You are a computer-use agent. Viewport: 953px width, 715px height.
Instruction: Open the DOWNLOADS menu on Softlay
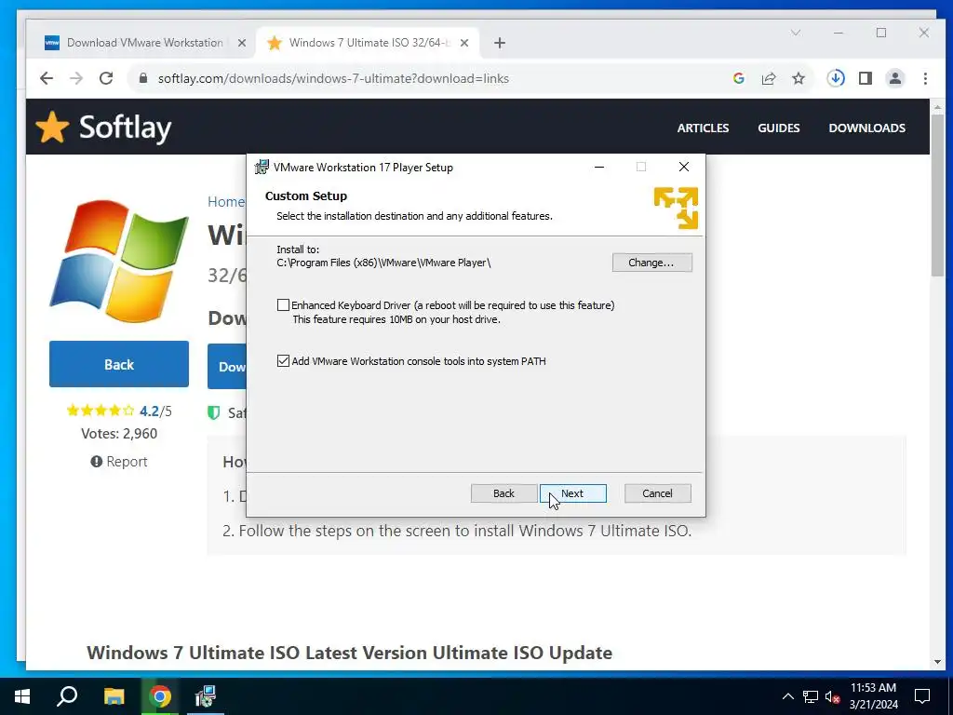coord(866,128)
